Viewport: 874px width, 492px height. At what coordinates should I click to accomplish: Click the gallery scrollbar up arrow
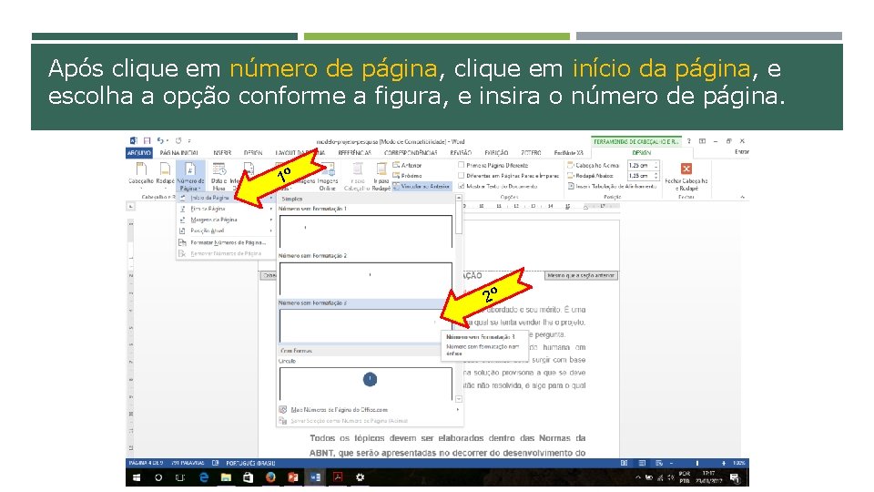[459, 198]
